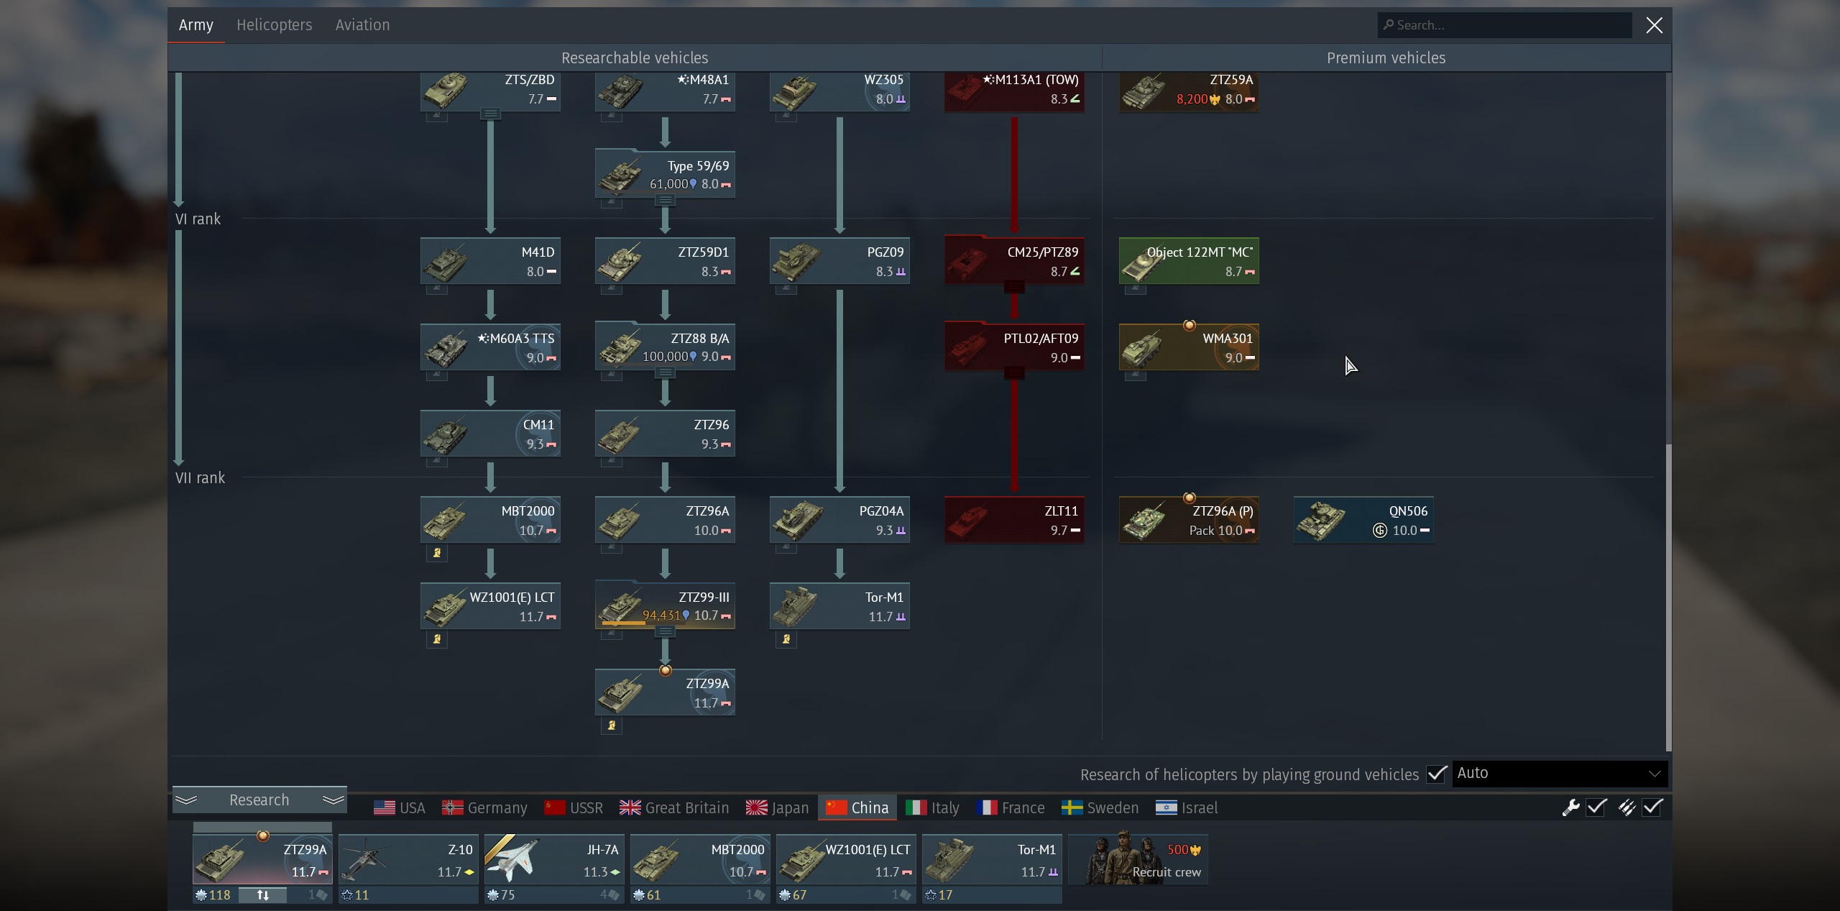The image size is (1840, 911).
Task: Expand the vehicle group under PTL02/AFT09
Action: click(x=1014, y=372)
